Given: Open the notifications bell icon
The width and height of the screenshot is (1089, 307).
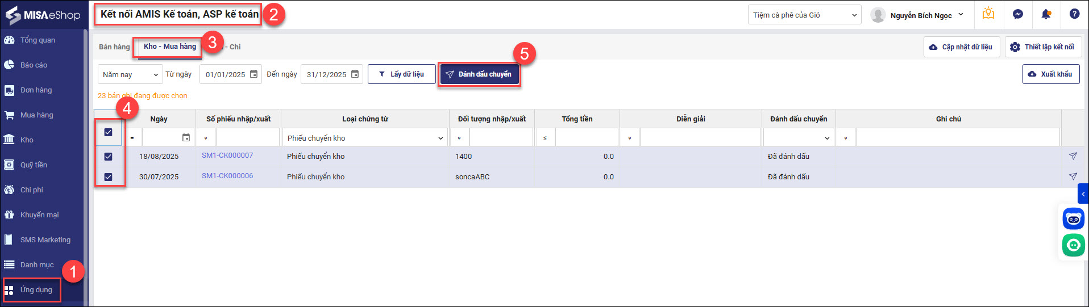Looking at the screenshot, I should click(x=1046, y=14).
